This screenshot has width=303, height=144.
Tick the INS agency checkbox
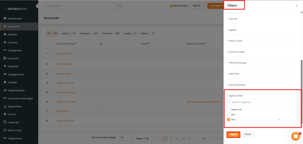pyautogui.click(x=228, y=114)
